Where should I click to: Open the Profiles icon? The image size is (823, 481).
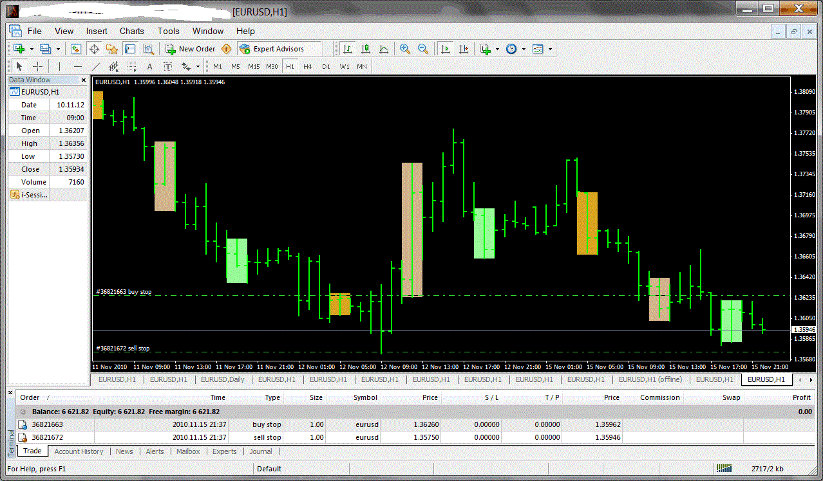45,49
